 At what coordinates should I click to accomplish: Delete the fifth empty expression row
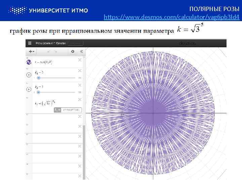coord(80,156)
